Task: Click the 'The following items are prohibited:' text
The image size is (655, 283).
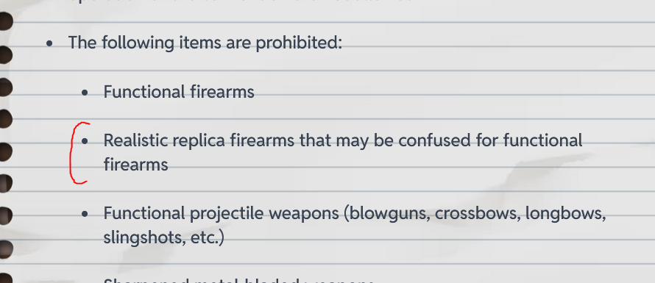Action: coord(205,43)
